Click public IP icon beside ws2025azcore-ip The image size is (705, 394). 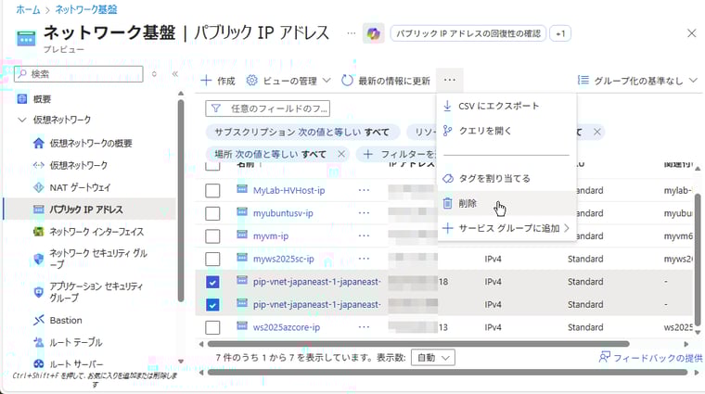(x=242, y=326)
